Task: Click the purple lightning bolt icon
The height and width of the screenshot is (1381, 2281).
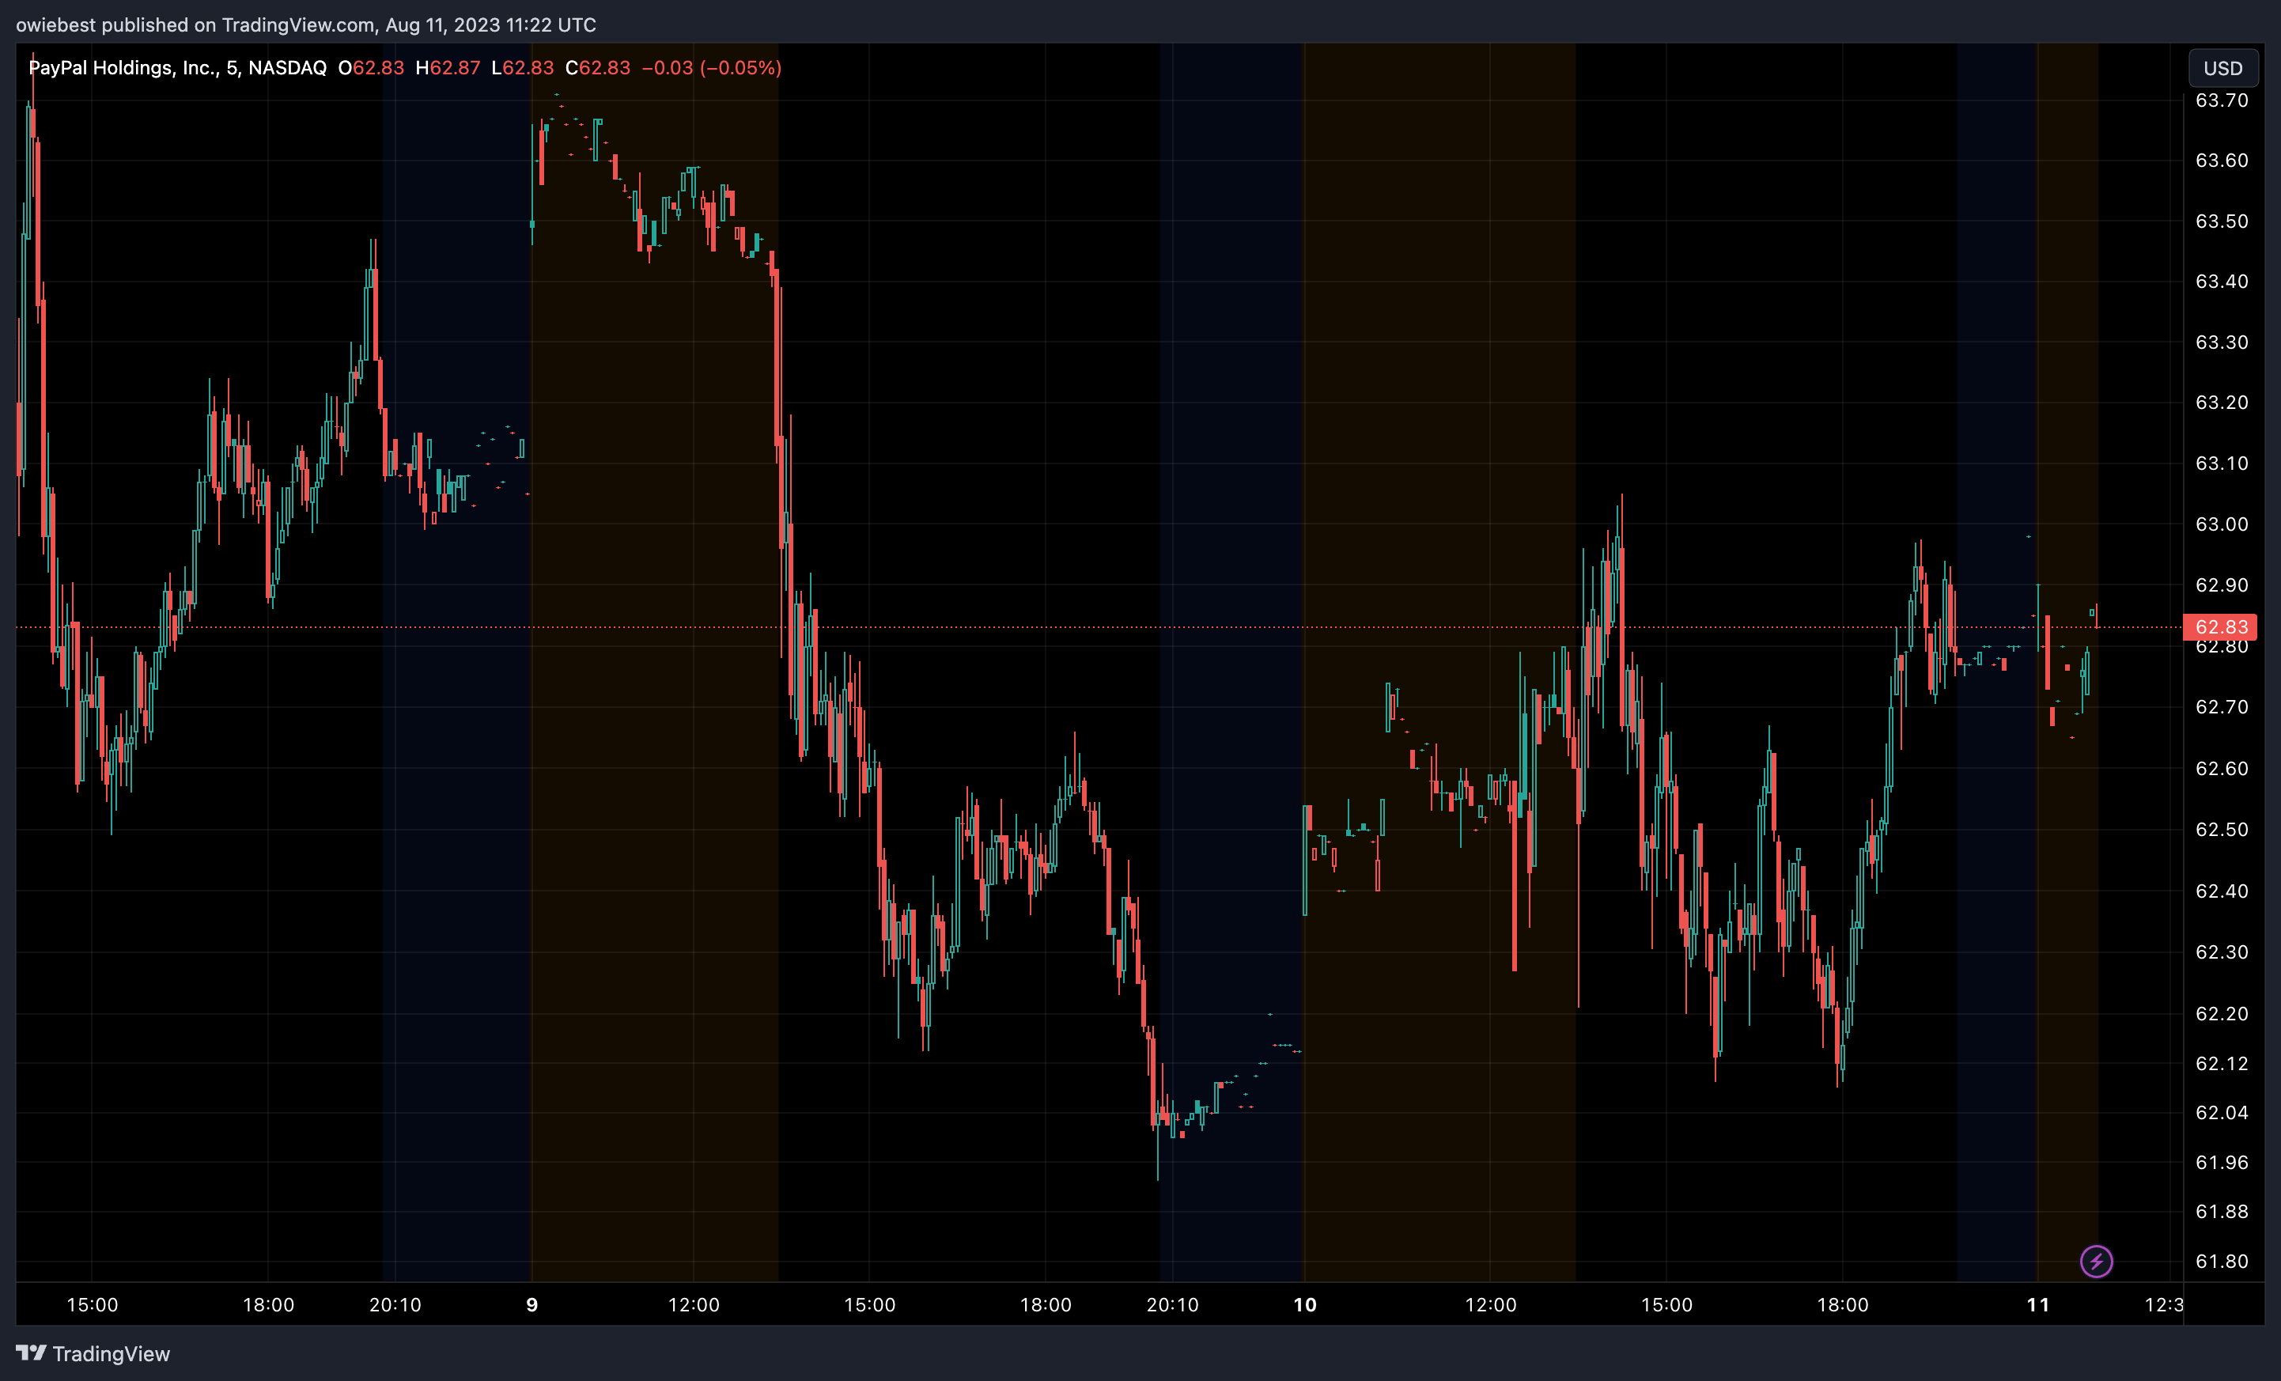Action: click(2096, 1261)
